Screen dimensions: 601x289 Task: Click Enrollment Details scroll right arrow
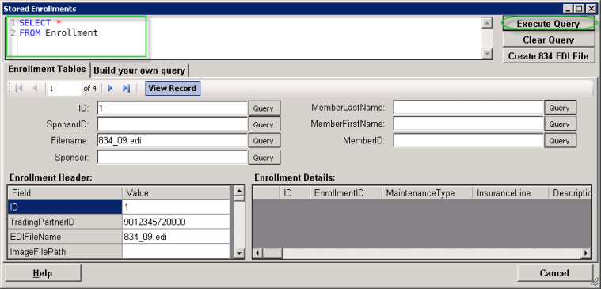pyautogui.click(x=586, y=253)
